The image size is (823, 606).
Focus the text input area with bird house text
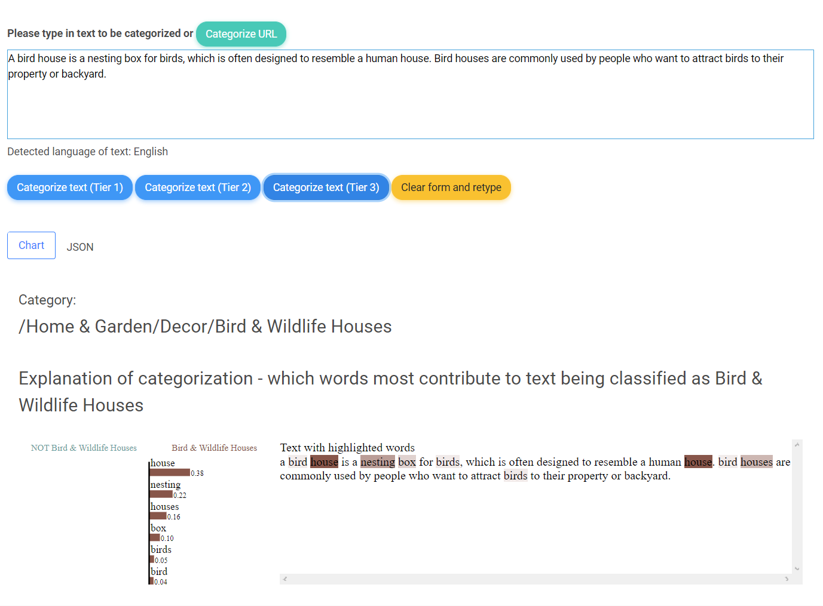[x=411, y=94]
